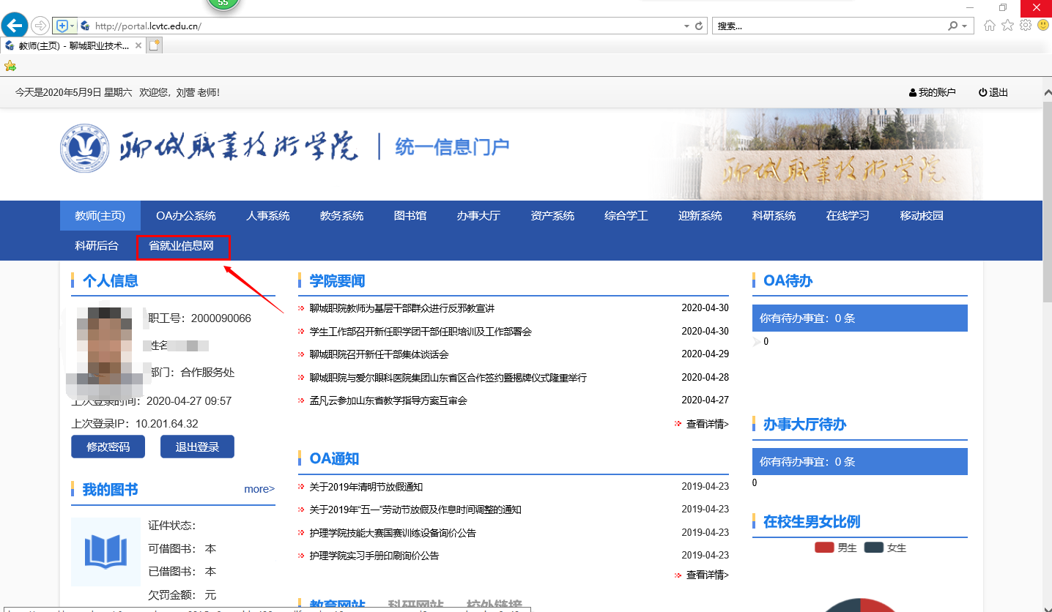The image size is (1052, 612).
Task: Expand the search provider dropdown arrow
Action: click(964, 26)
